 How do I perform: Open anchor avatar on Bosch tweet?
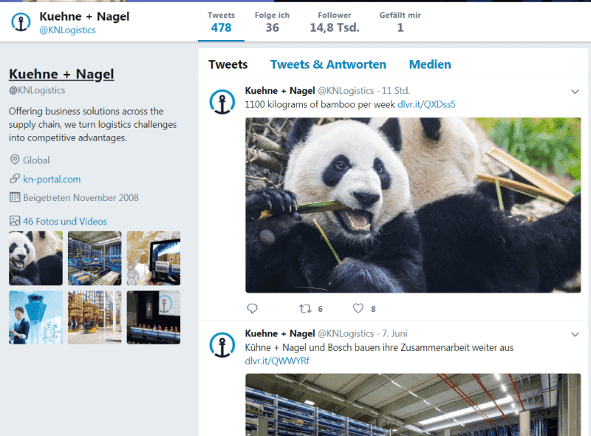tap(222, 344)
